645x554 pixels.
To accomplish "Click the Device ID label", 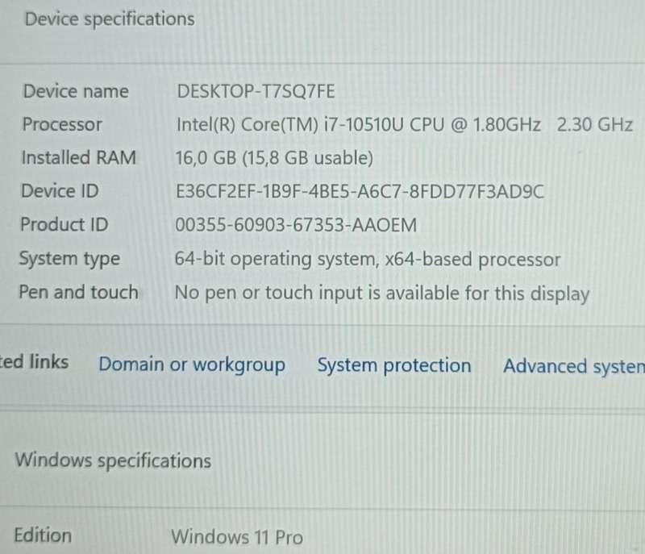I will pos(60,191).
